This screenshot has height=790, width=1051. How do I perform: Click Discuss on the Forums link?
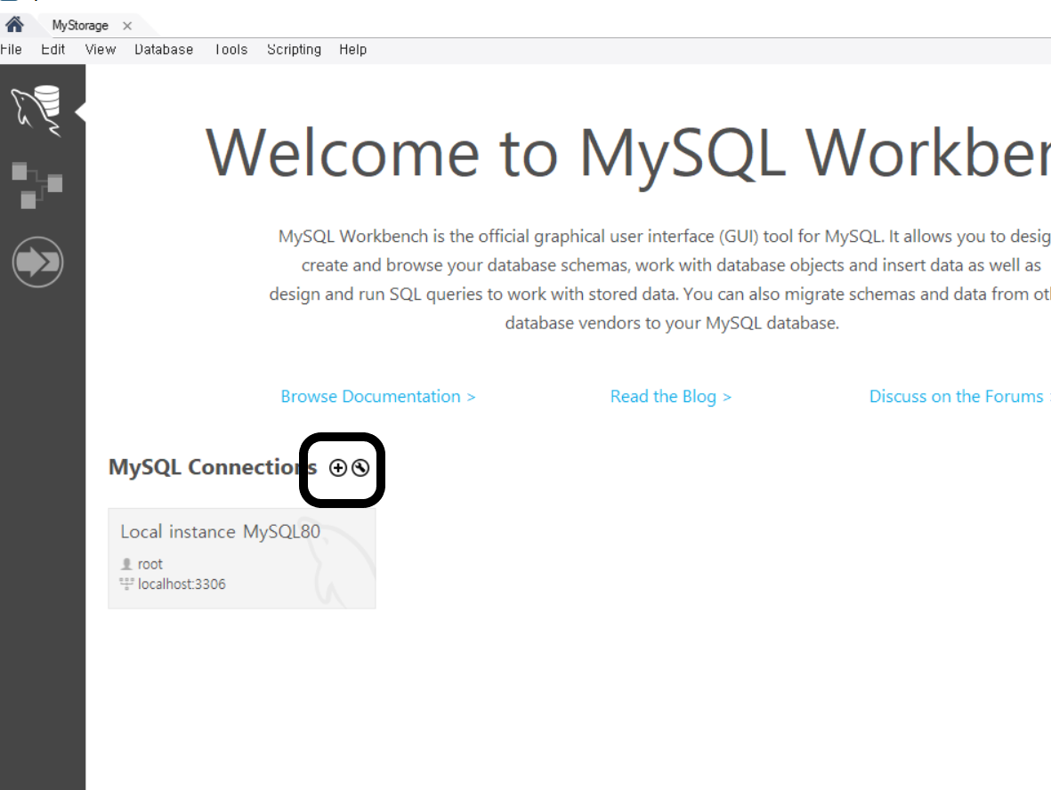pos(959,397)
